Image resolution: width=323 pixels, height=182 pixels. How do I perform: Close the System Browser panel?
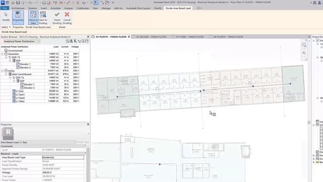point(88,37)
